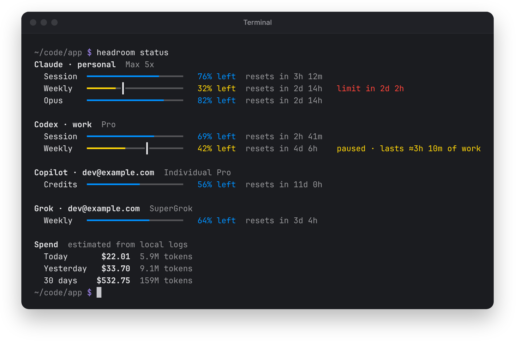Click the Opus row label
This screenshot has width=518, height=343.
53,101
